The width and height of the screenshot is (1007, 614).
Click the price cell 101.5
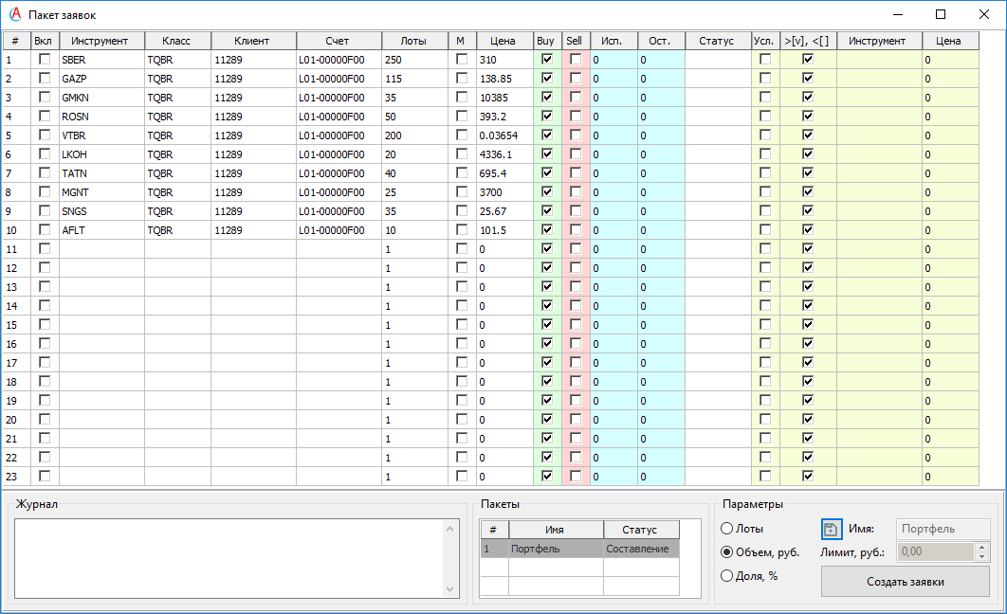504,229
